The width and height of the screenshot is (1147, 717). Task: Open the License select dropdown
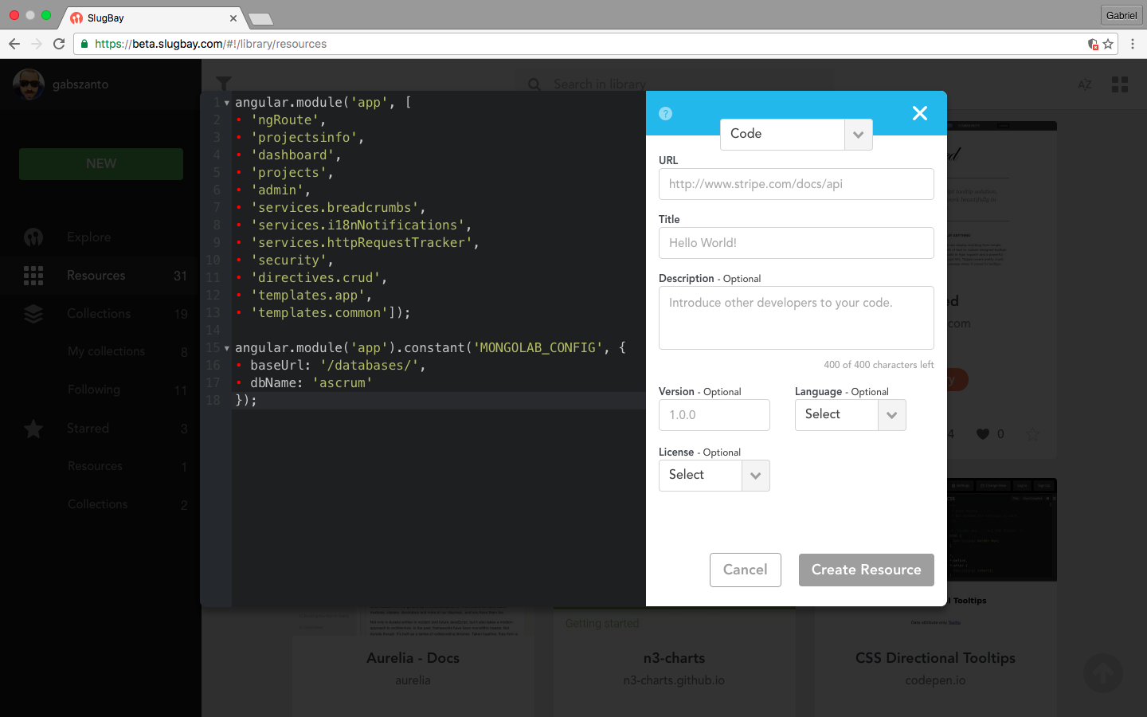pos(714,475)
